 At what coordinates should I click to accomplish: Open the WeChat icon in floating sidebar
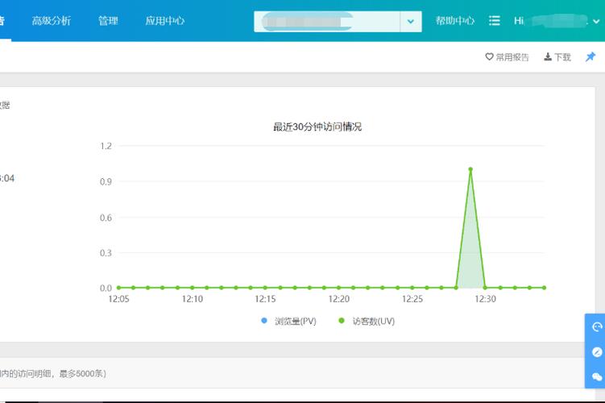coord(596,376)
